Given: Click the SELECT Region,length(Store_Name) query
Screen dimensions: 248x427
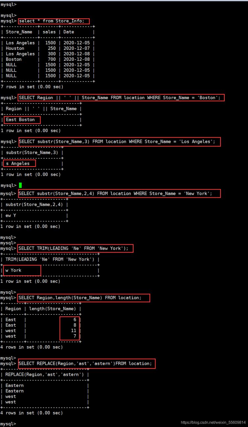Looking at the screenshot, I should tap(80, 298).
